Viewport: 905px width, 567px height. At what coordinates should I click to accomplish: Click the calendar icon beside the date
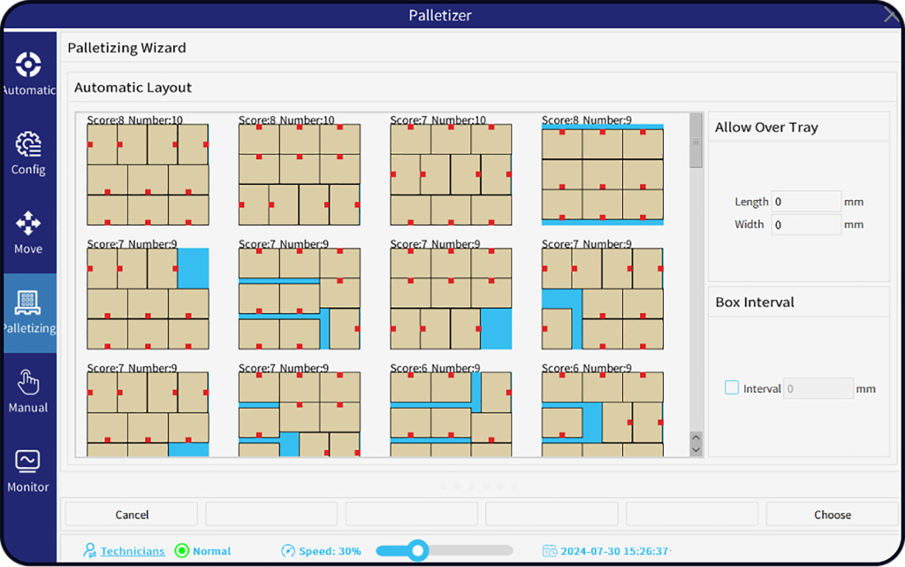coord(550,551)
